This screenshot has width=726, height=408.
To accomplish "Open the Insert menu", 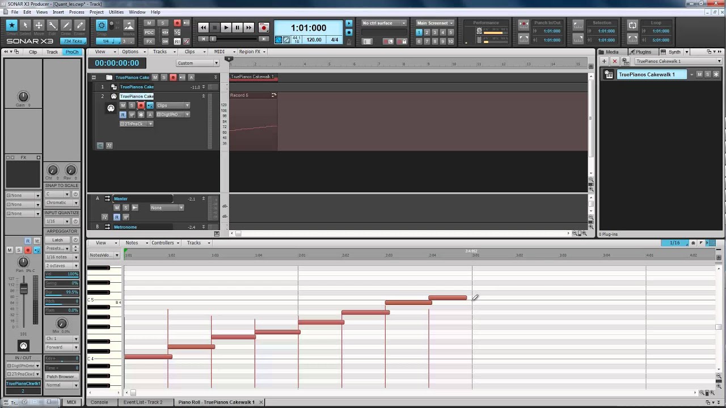I will pyautogui.click(x=58, y=12).
